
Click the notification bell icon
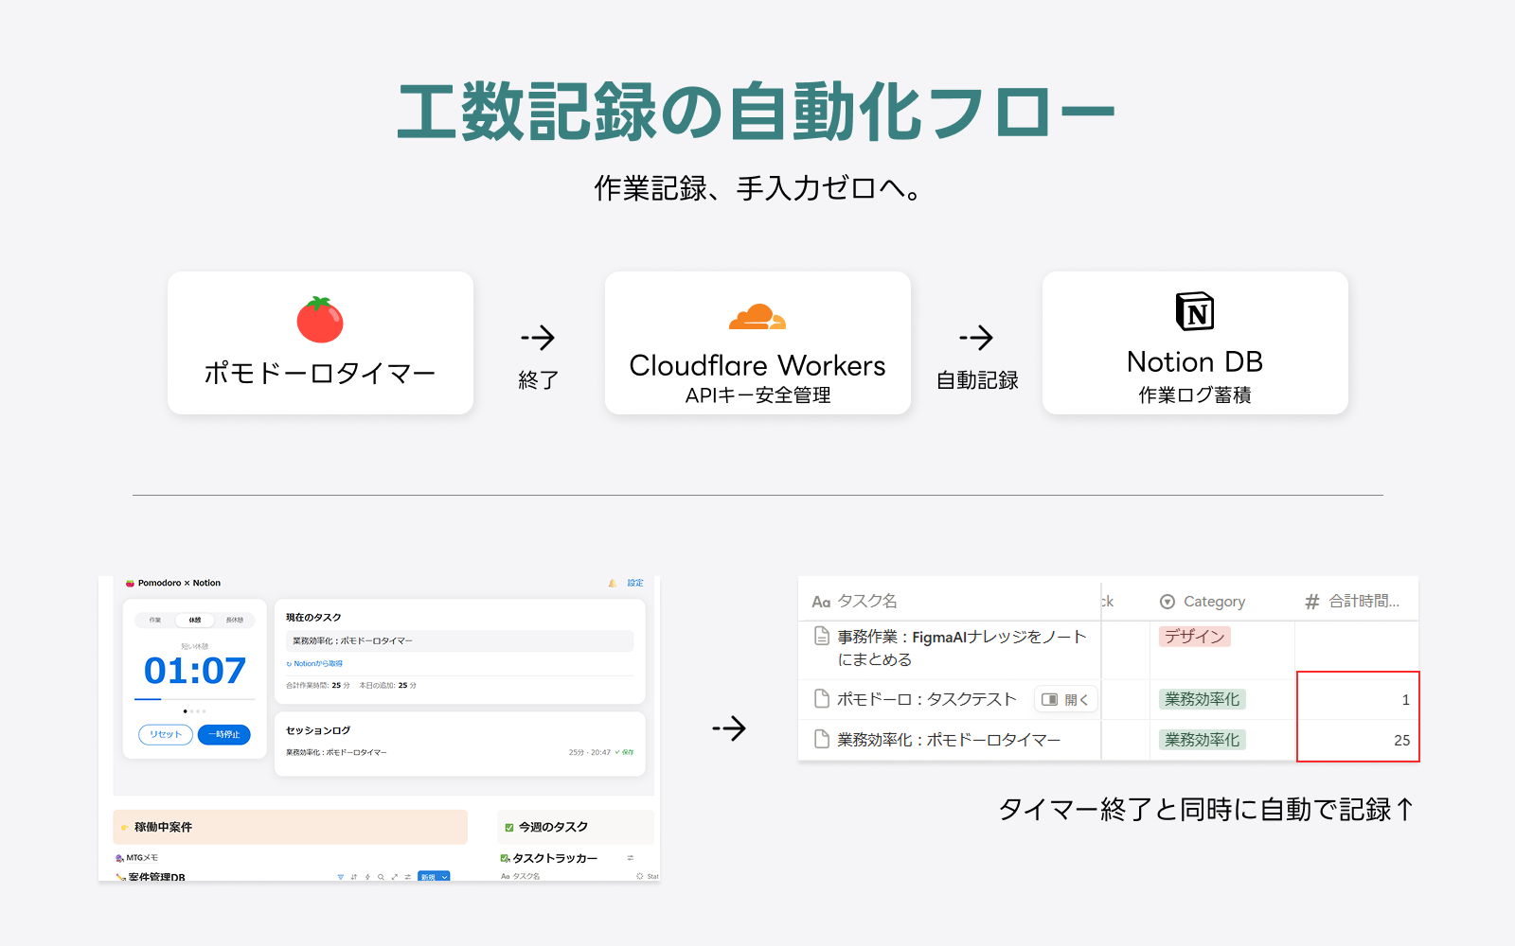613,583
